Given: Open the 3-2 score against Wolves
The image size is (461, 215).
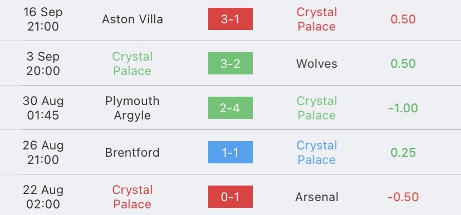Looking at the screenshot, I should click(230, 63).
